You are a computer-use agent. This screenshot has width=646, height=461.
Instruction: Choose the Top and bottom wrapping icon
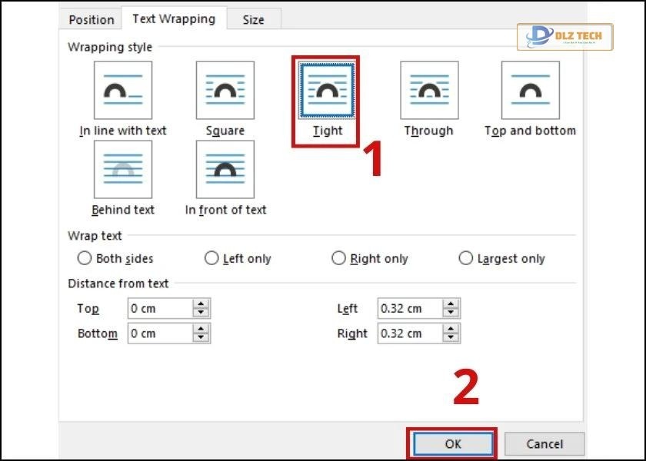(530, 91)
